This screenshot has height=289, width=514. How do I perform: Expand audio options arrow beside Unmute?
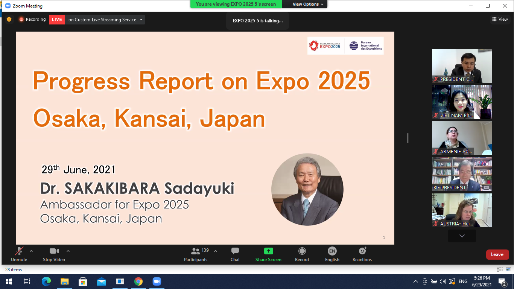click(31, 251)
